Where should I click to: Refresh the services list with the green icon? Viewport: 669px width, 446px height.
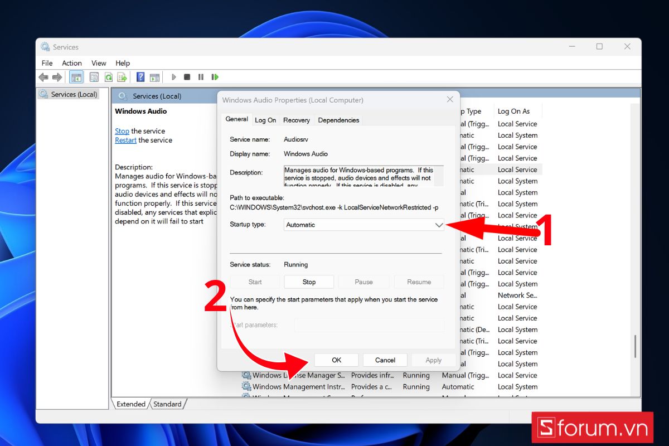point(109,77)
